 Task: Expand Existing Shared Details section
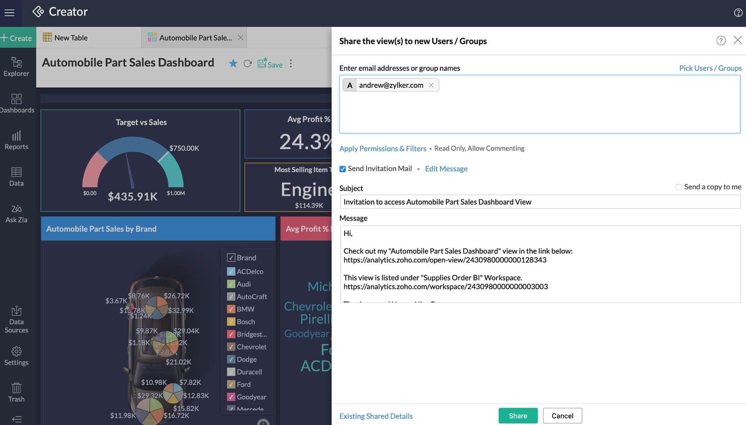pyautogui.click(x=376, y=415)
